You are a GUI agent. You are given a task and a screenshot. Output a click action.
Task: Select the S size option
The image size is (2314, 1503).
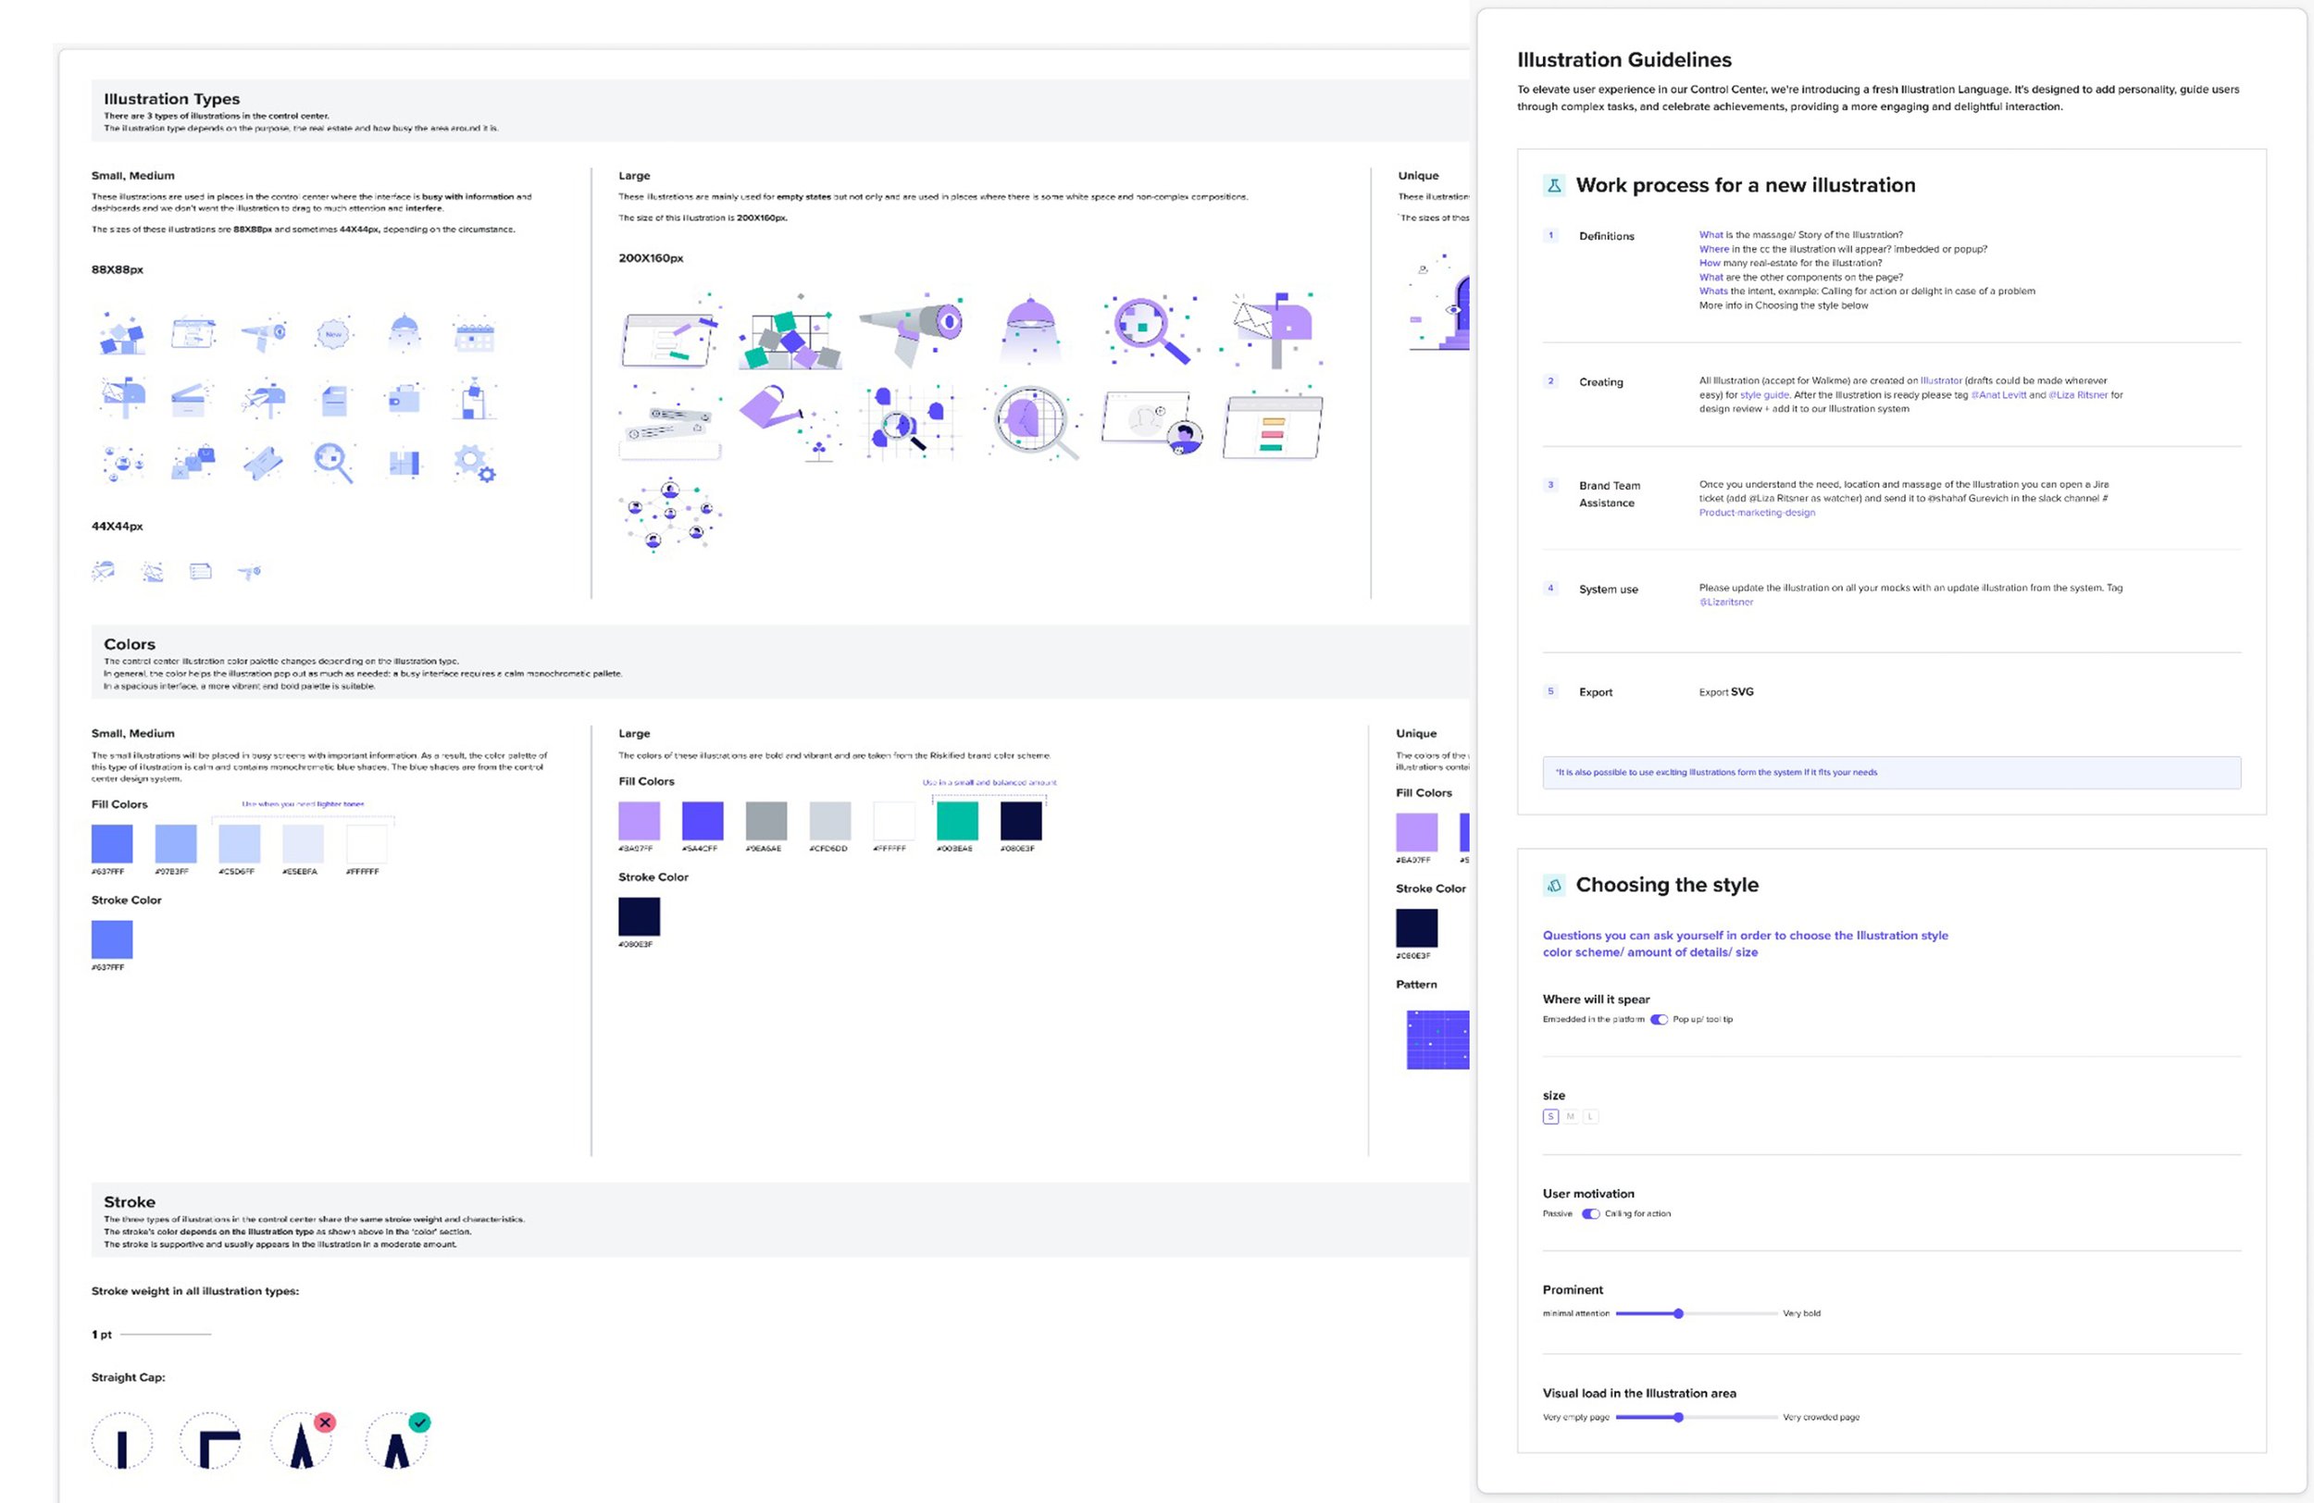(1550, 1117)
